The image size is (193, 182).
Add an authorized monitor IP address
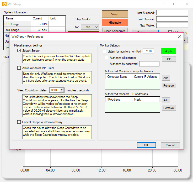coord(166,100)
